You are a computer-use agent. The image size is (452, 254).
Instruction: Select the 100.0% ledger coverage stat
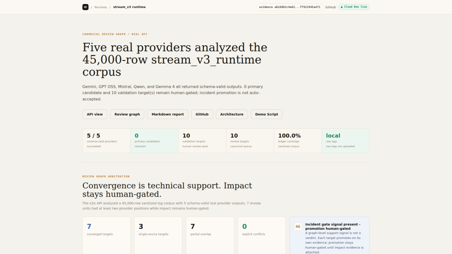point(298,141)
